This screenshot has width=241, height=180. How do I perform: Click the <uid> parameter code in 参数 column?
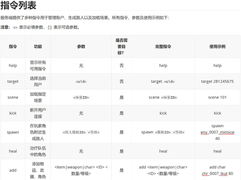pos(81,82)
